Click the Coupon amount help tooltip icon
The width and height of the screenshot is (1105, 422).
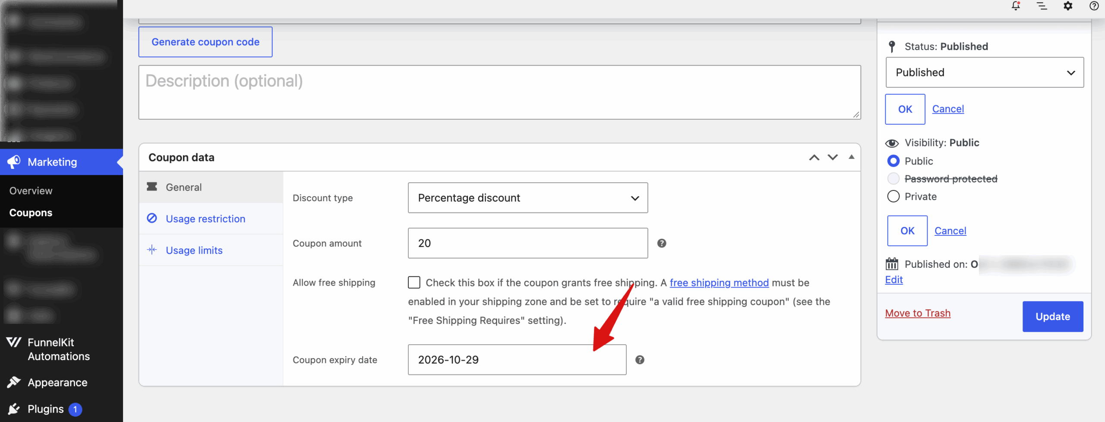click(662, 243)
